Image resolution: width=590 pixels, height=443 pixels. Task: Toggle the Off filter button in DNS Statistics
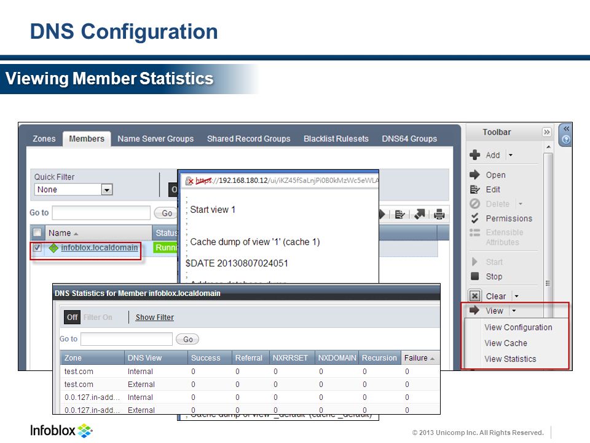tap(72, 317)
